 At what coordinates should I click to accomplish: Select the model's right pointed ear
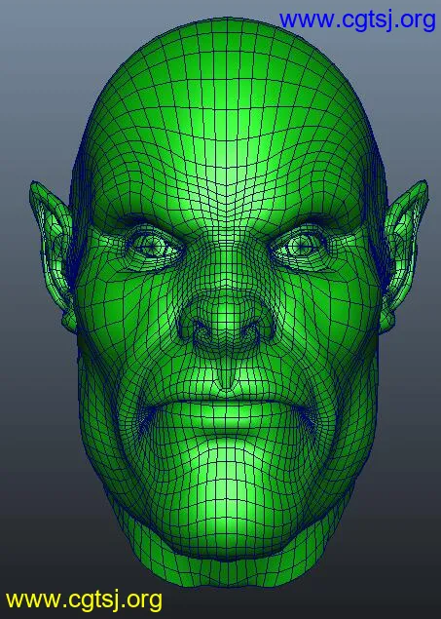pyautogui.click(x=404, y=254)
